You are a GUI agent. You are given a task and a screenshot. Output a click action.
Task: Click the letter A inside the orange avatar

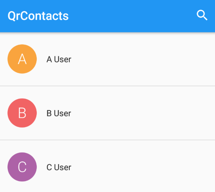click(22, 59)
